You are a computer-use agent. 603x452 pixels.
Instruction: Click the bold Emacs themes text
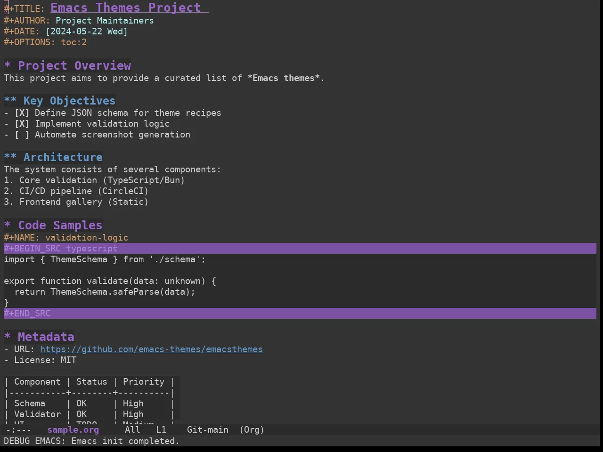284,78
